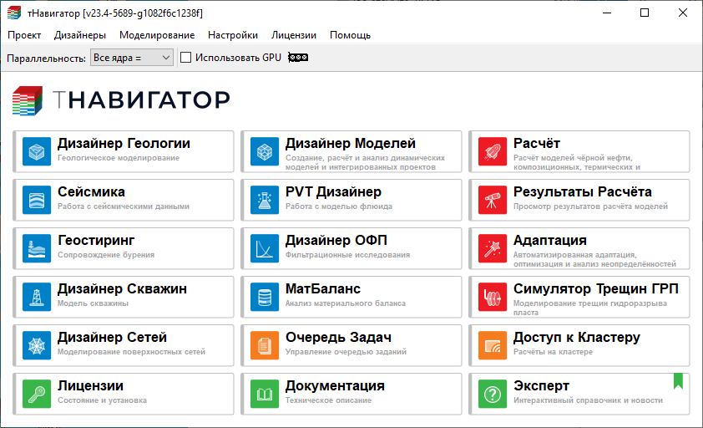This screenshot has height=428, width=703.
Task: Click the Эксперт question mark icon
Action: pos(493,394)
